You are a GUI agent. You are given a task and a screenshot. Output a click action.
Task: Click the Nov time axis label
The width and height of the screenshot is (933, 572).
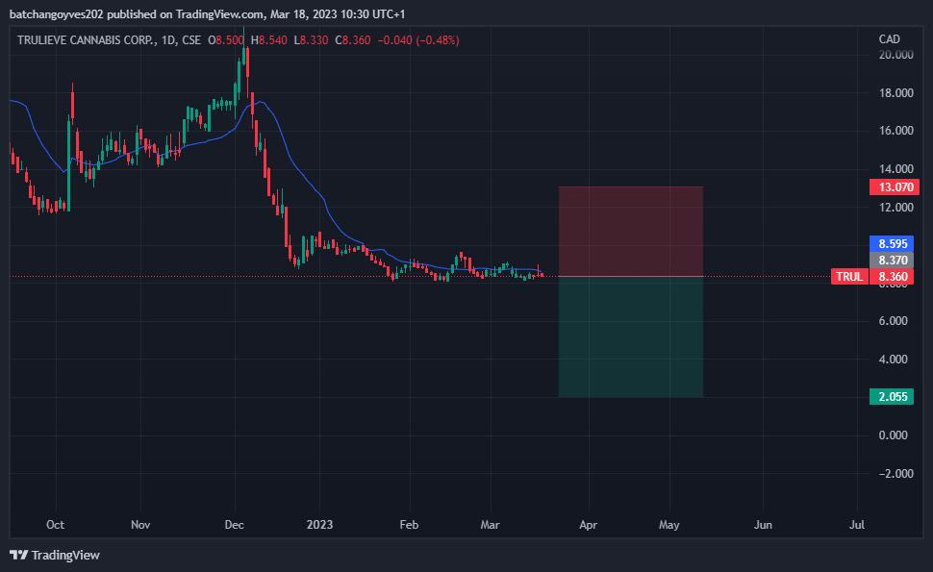coord(140,525)
